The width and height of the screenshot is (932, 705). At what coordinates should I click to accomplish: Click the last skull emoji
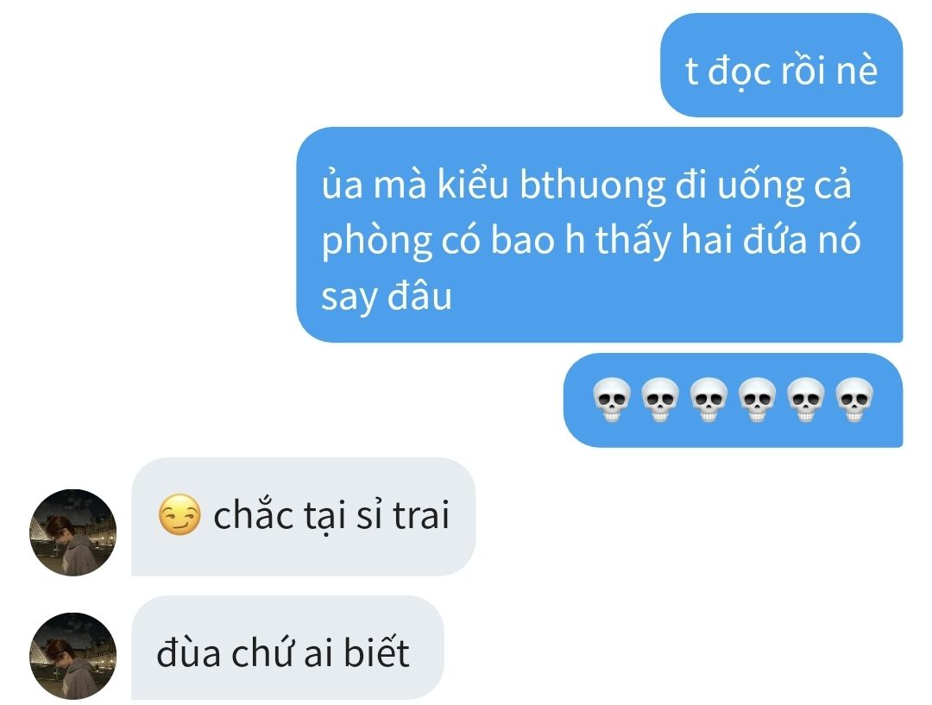(854, 400)
